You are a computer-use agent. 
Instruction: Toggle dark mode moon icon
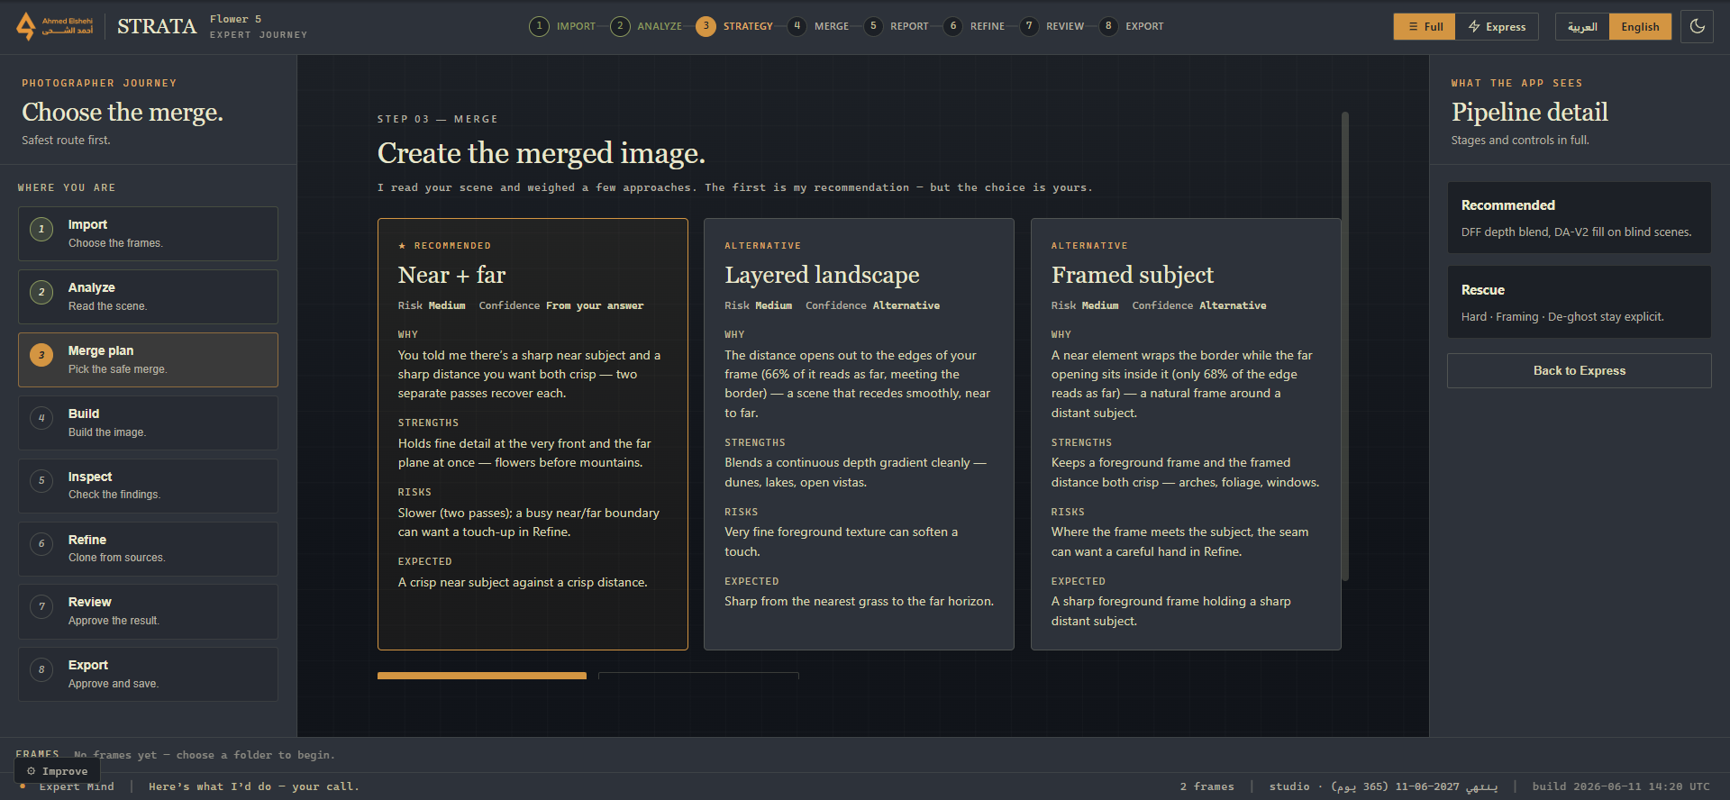click(x=1698, y=26)
